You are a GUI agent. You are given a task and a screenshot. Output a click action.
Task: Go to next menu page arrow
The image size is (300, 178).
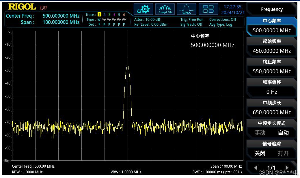coord(287,168)
